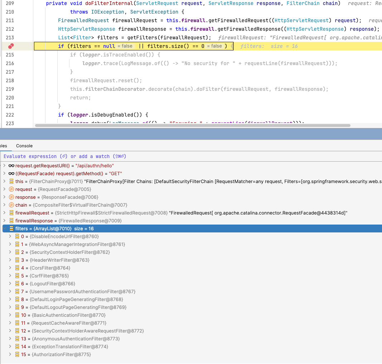Expand the 'this' FilterChainProxy variable

pyautogui.click(x=4, y=181)
